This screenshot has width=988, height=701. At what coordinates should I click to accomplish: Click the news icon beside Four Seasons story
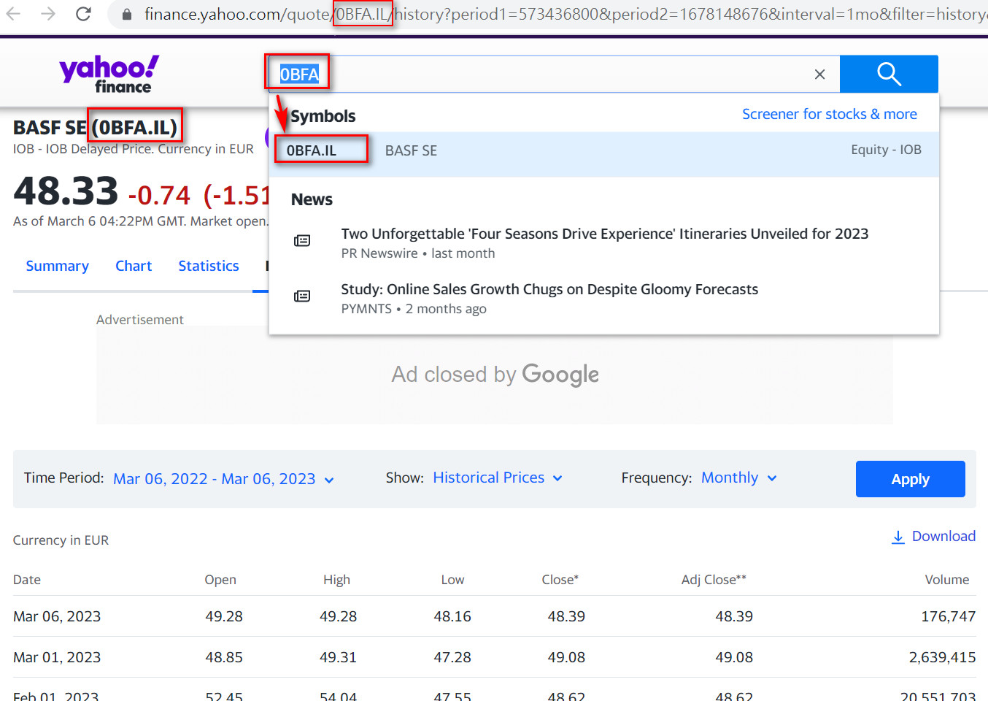pos(302,241)
